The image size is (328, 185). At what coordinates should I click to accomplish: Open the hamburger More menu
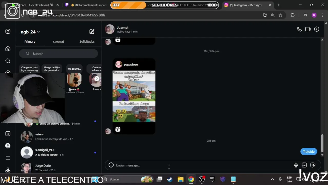[8, 158]
